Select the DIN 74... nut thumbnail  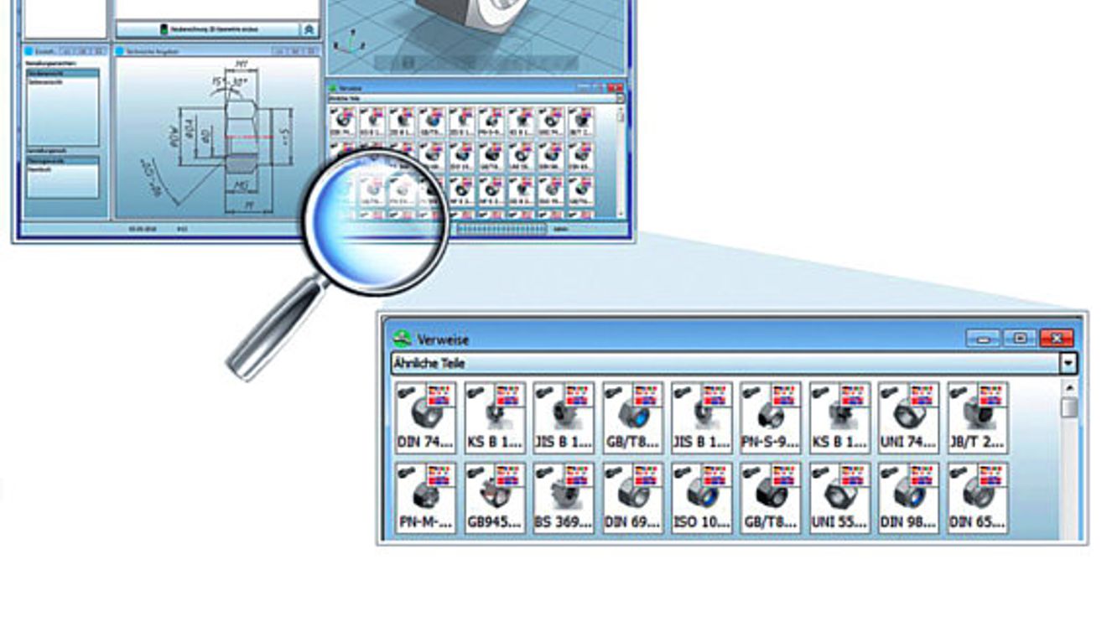coord(425,417)
